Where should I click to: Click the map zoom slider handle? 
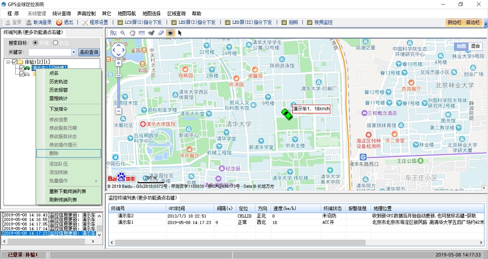coord(118,76)
